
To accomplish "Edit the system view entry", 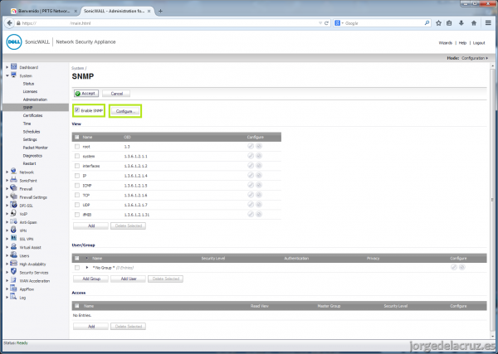I will tap(251, 156).
